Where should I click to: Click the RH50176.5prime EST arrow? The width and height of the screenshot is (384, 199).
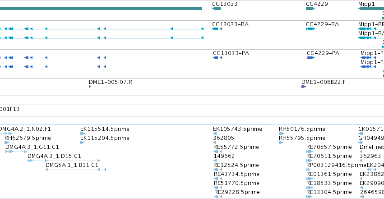[x=282, y=134]
